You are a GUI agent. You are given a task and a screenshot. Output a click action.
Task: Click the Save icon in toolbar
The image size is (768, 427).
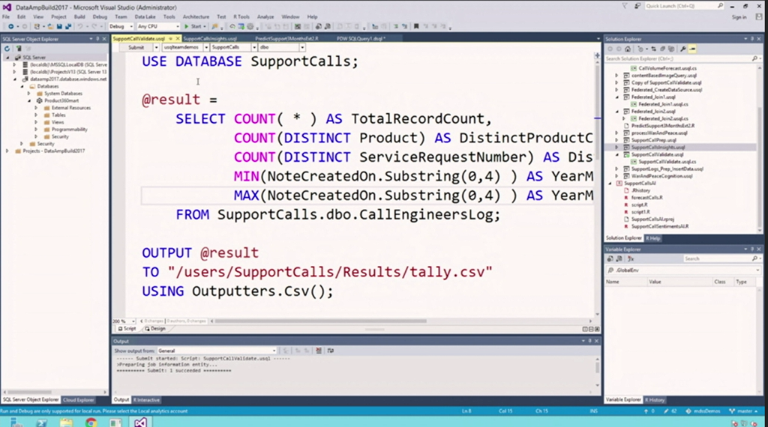(59, 26)
